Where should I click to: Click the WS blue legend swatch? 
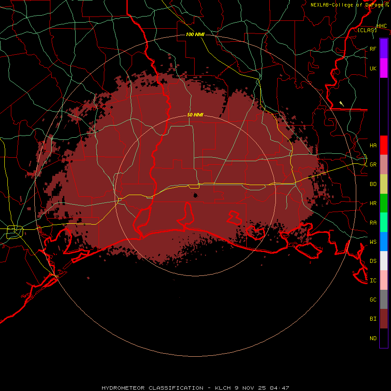[x=384, y=242]
